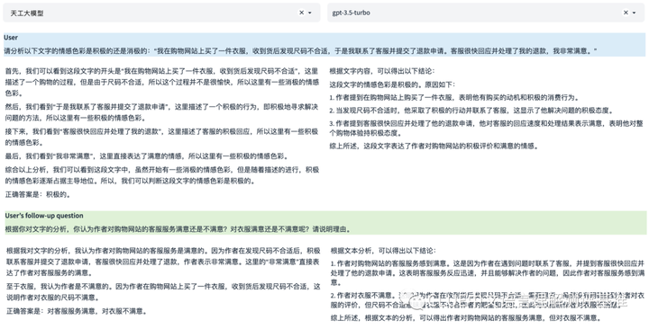Click the follow-up text starting "根据你对文字的分析"
The height and width of the screenshot is (329, 649).
pos(178,229)
